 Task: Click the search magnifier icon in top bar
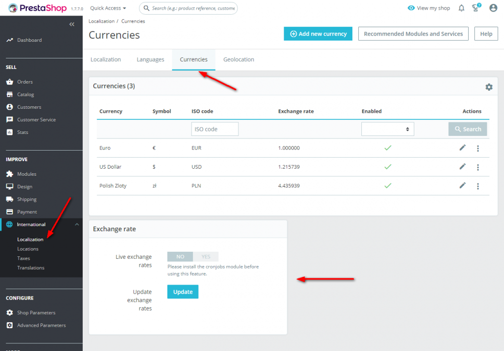click(x=146, y=8)
